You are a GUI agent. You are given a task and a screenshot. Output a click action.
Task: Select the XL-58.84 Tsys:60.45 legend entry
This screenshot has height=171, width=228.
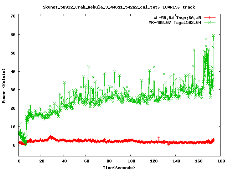(177, 18)
